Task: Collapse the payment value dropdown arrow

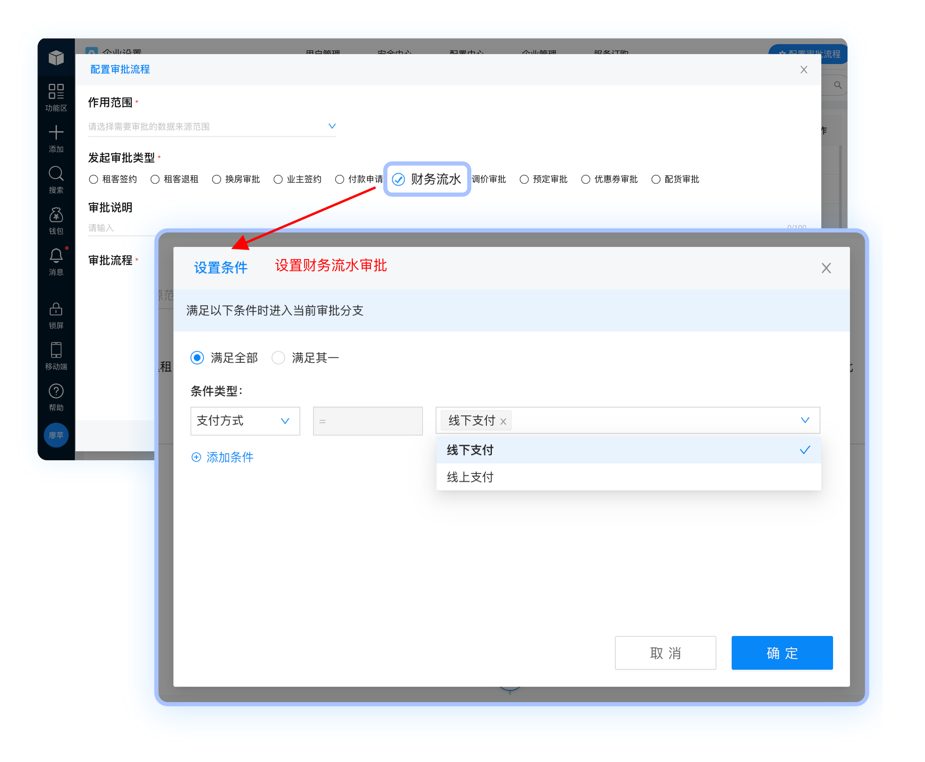Action: (x=805, y=420)
